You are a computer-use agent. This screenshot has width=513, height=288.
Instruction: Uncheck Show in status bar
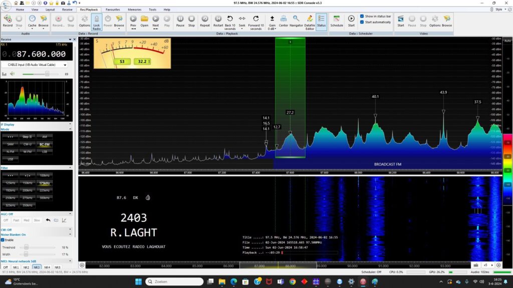[362, 16]
